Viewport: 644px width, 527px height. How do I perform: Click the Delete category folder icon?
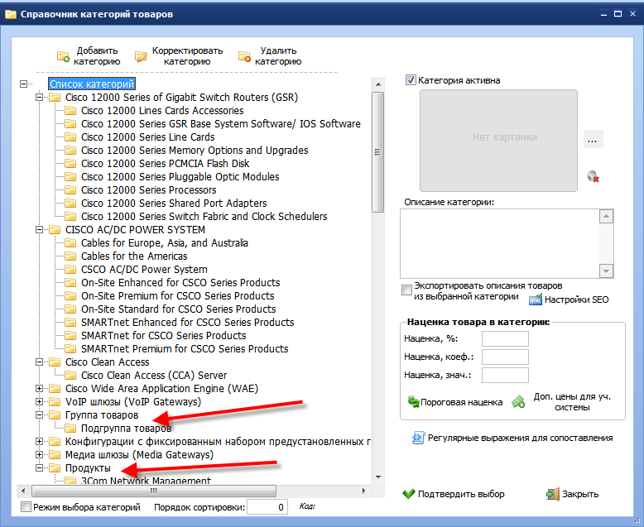(x=244, y=56)
